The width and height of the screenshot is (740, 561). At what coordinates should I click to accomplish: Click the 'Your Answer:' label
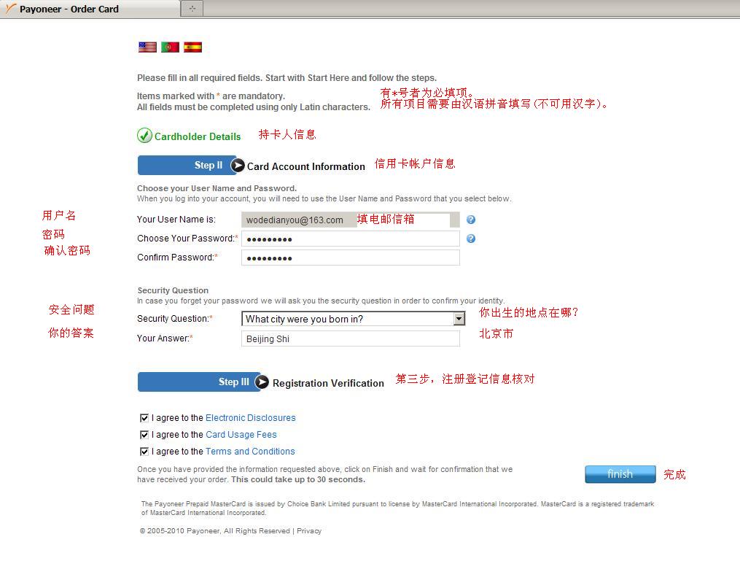pos(163,338)
